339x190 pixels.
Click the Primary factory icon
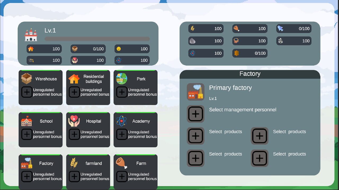(x=195, y=92)
